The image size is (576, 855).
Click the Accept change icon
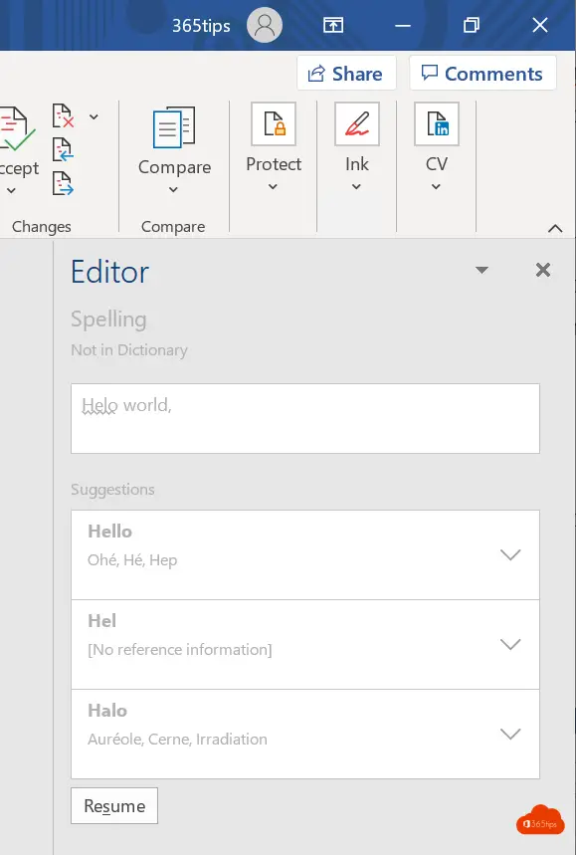click(x=16, y=128)
